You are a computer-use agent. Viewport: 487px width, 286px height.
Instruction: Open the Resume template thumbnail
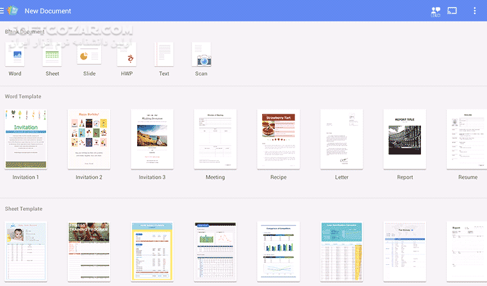466,139
